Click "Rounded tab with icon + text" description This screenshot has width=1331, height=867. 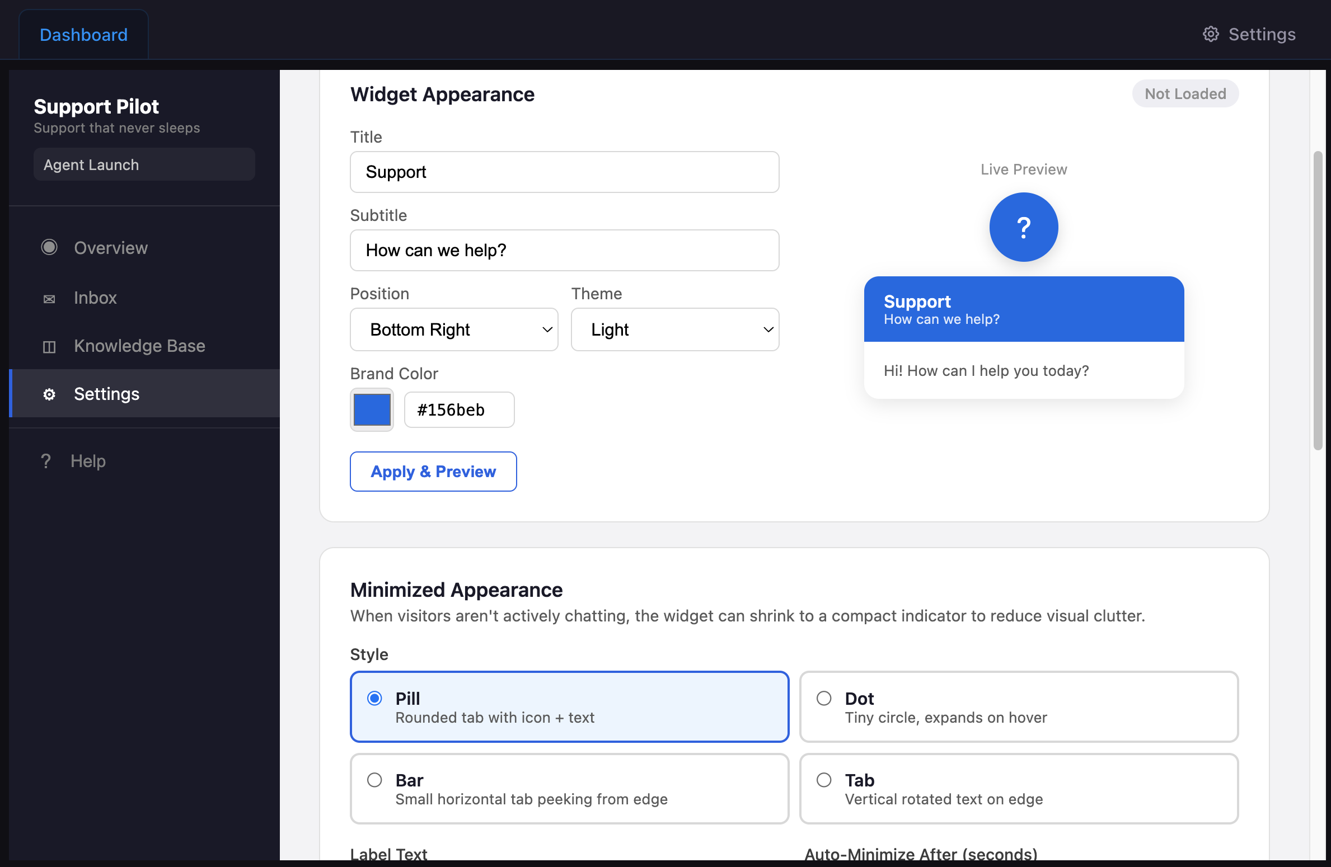(x=495, y=718)
